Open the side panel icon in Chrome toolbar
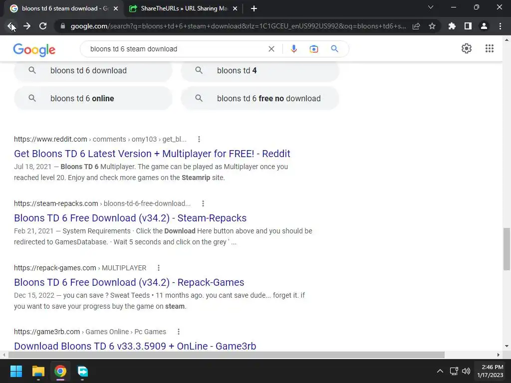The image size is (511, 383). pos(468,26)
